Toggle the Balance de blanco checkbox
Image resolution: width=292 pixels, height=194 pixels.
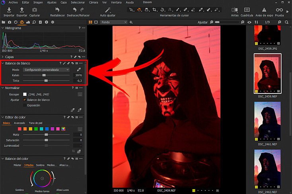pyautogui.click(x=24, y=100)
